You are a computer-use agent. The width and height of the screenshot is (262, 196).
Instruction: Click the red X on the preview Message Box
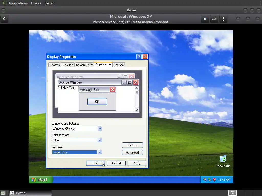coord(113,90)
